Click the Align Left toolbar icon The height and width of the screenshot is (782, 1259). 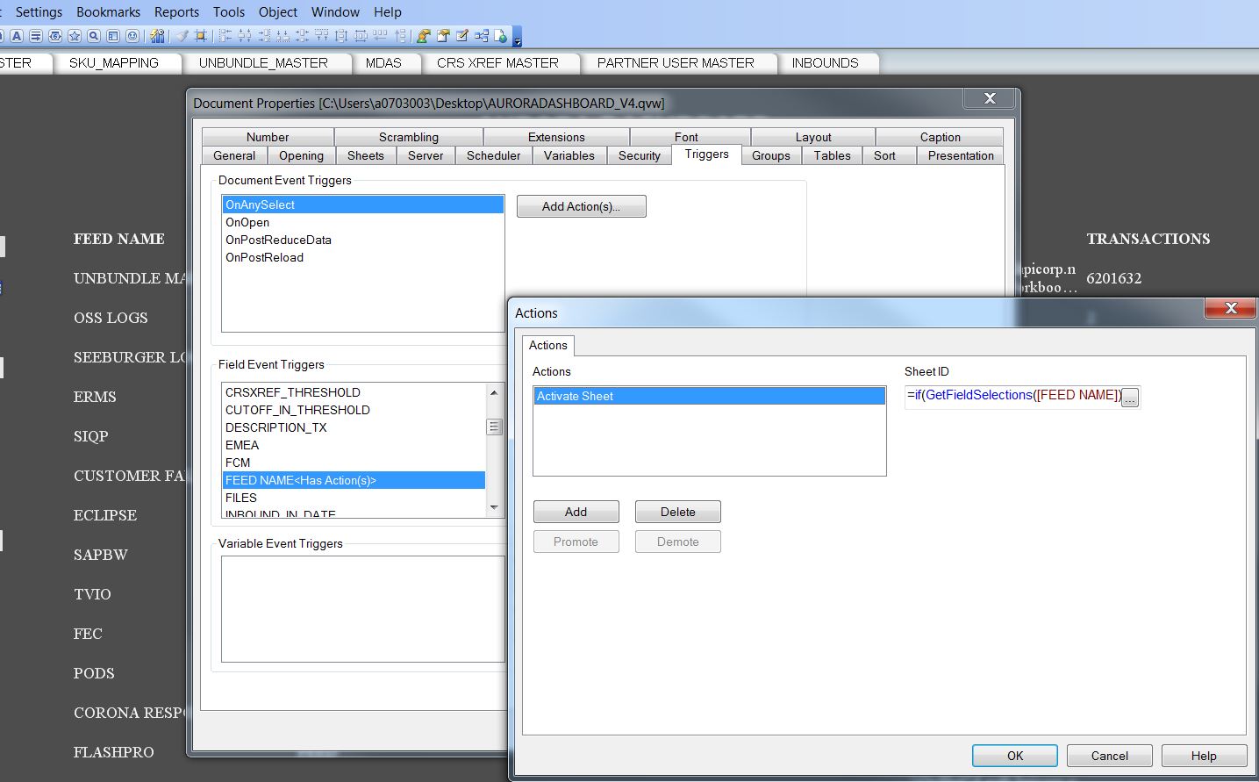tap(225, 36)
